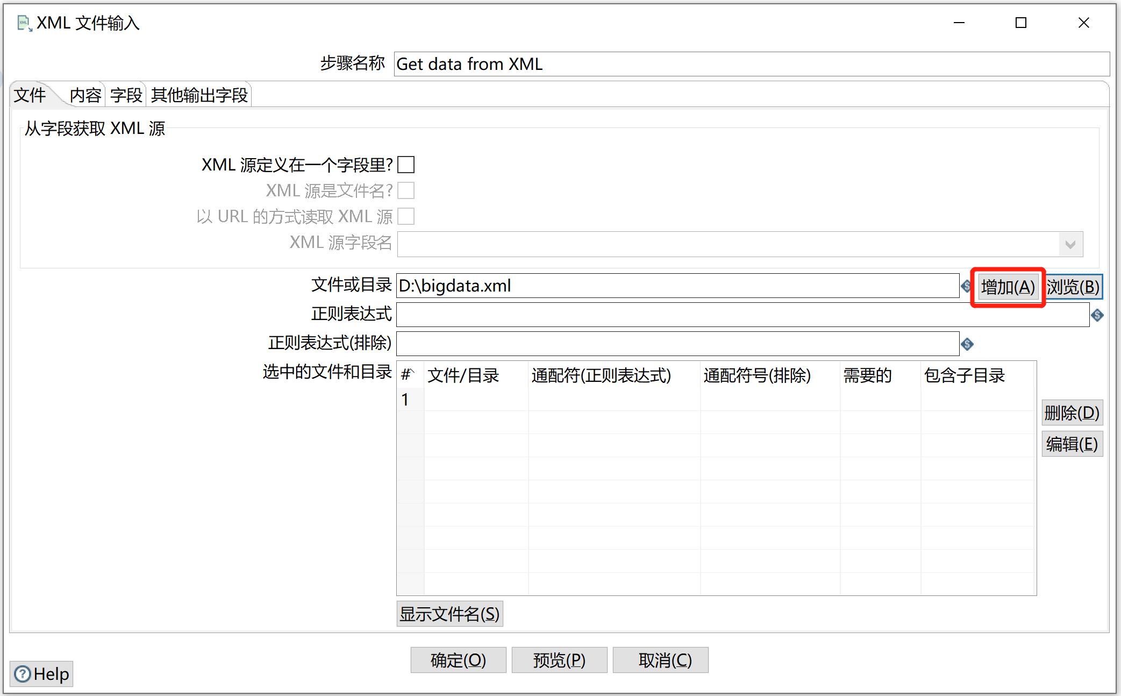Click the 通配符号(排除) column header
1121x696 pixels.
click(770, 375)
